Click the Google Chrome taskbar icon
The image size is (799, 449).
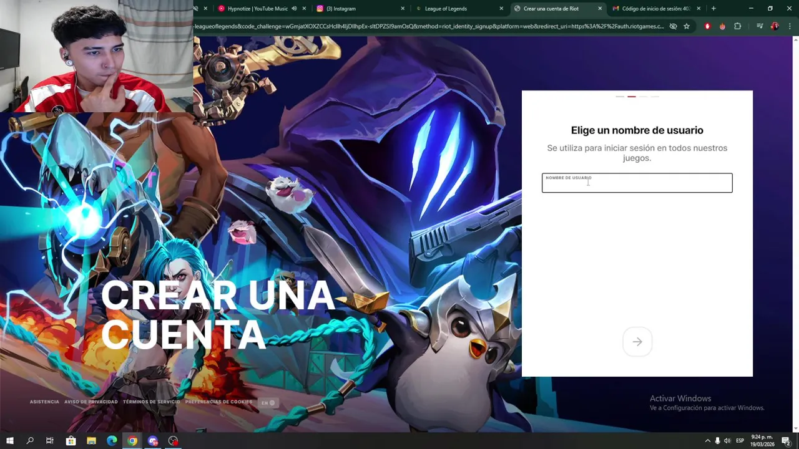(132, 441)
